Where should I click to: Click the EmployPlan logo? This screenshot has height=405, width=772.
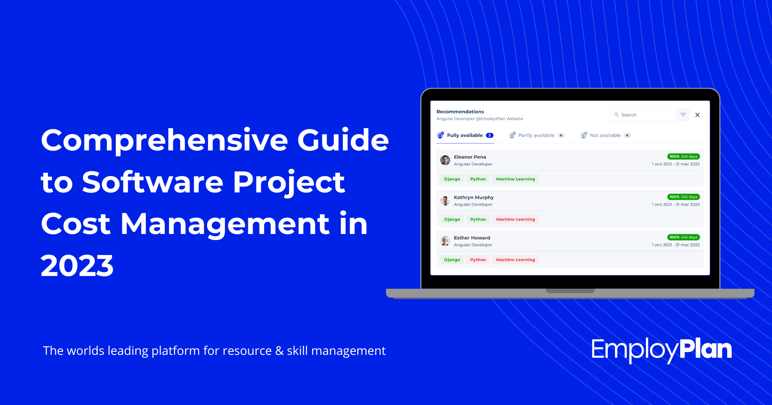click(661, 351)
